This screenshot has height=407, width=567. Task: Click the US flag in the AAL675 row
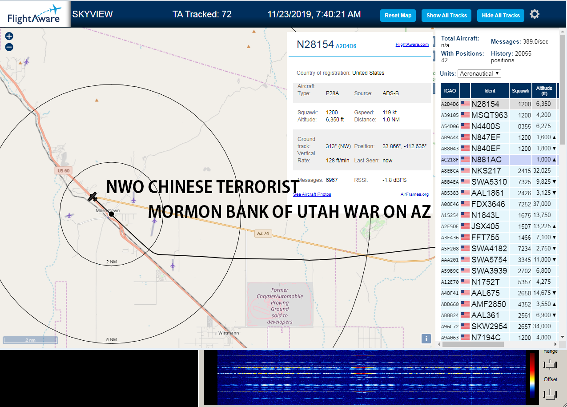click(465, 293)
